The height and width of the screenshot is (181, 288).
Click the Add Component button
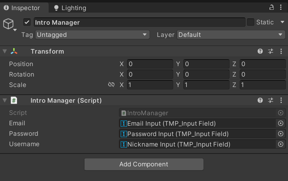tap(144, 164)
